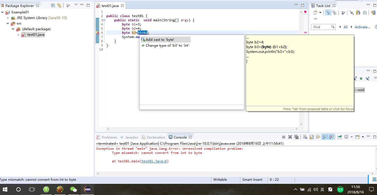Click the Eclipse icon on taskbar
This screenshot has width=377, height=195.
tap(87, 189)
